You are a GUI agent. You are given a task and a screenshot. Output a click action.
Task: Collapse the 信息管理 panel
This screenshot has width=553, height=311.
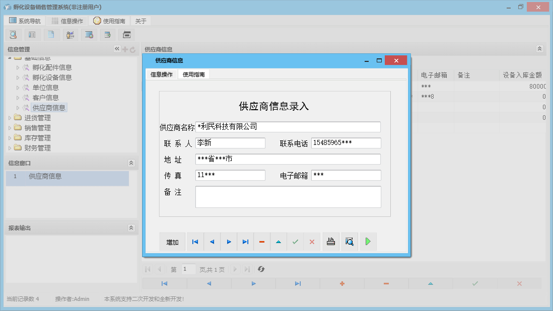116,49
